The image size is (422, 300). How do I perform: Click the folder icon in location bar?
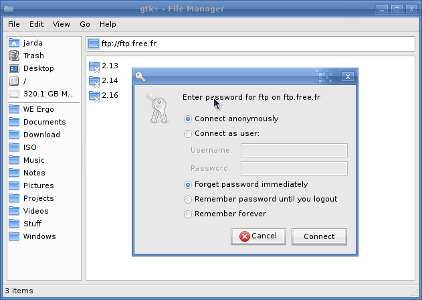click(94, 44)
